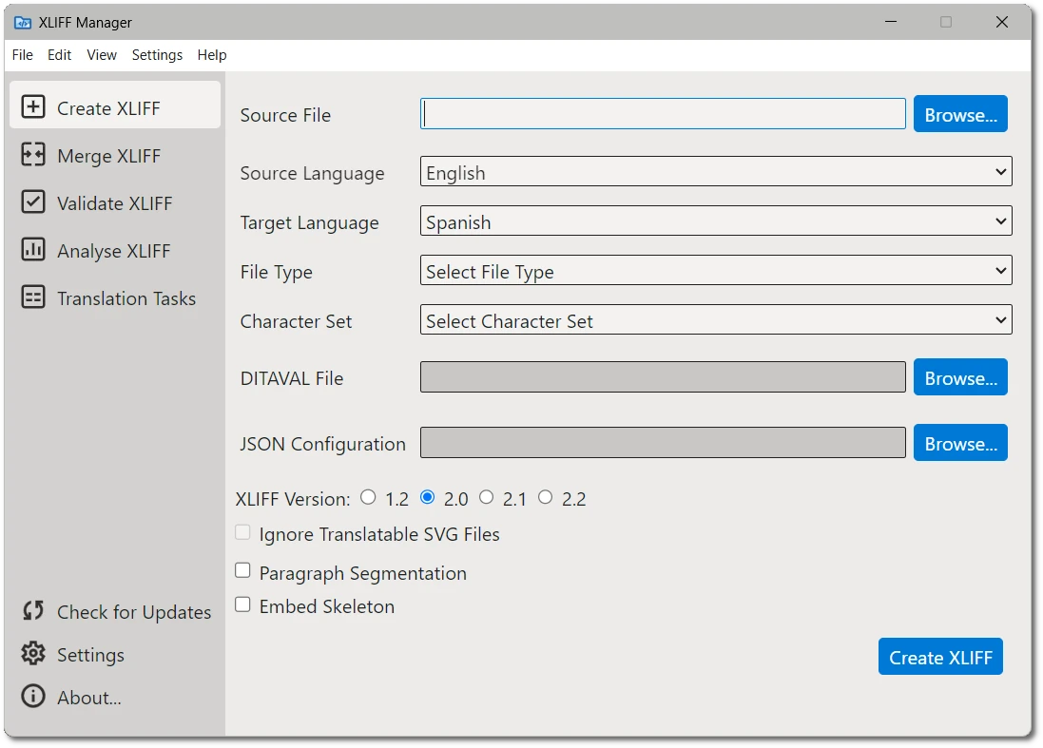Open the Help menu

pyautogui.click(x=211, y=55)
